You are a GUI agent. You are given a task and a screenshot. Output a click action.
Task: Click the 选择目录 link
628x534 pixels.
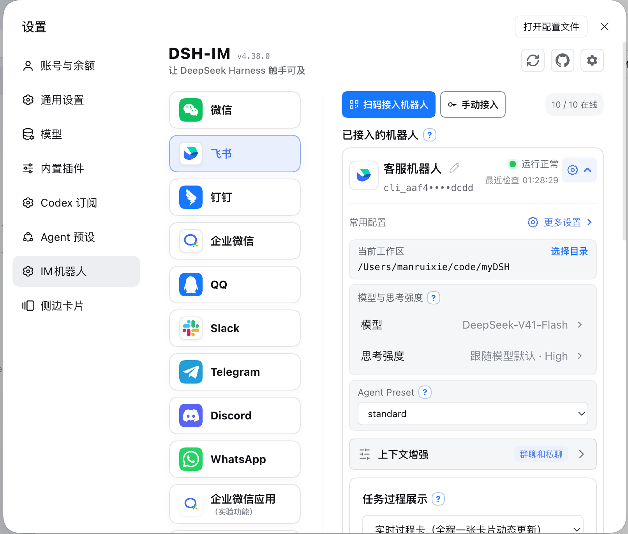pos(569,251)
